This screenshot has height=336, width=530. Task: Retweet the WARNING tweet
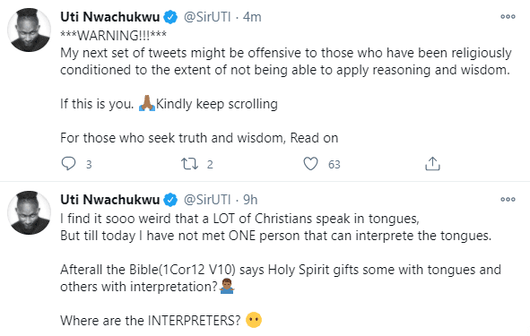click(189, 164)
